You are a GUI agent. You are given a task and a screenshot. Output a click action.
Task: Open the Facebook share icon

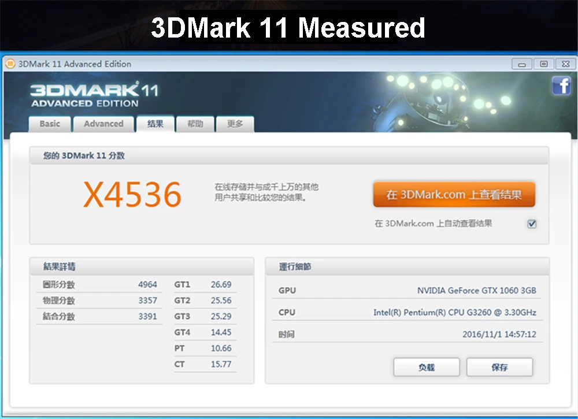[561, 86]
